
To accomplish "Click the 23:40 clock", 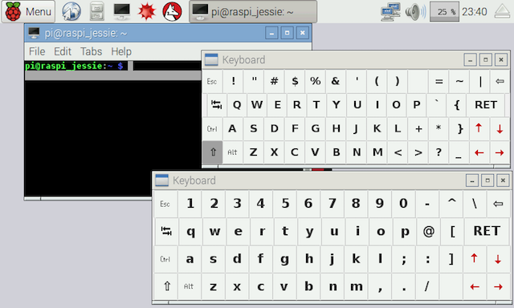I will tap(475, 12).
